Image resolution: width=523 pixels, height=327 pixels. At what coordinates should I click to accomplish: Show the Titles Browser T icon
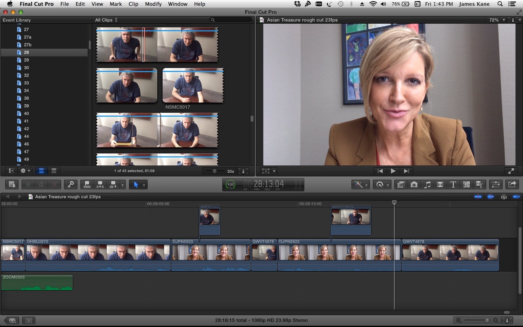tap(453, 185)
